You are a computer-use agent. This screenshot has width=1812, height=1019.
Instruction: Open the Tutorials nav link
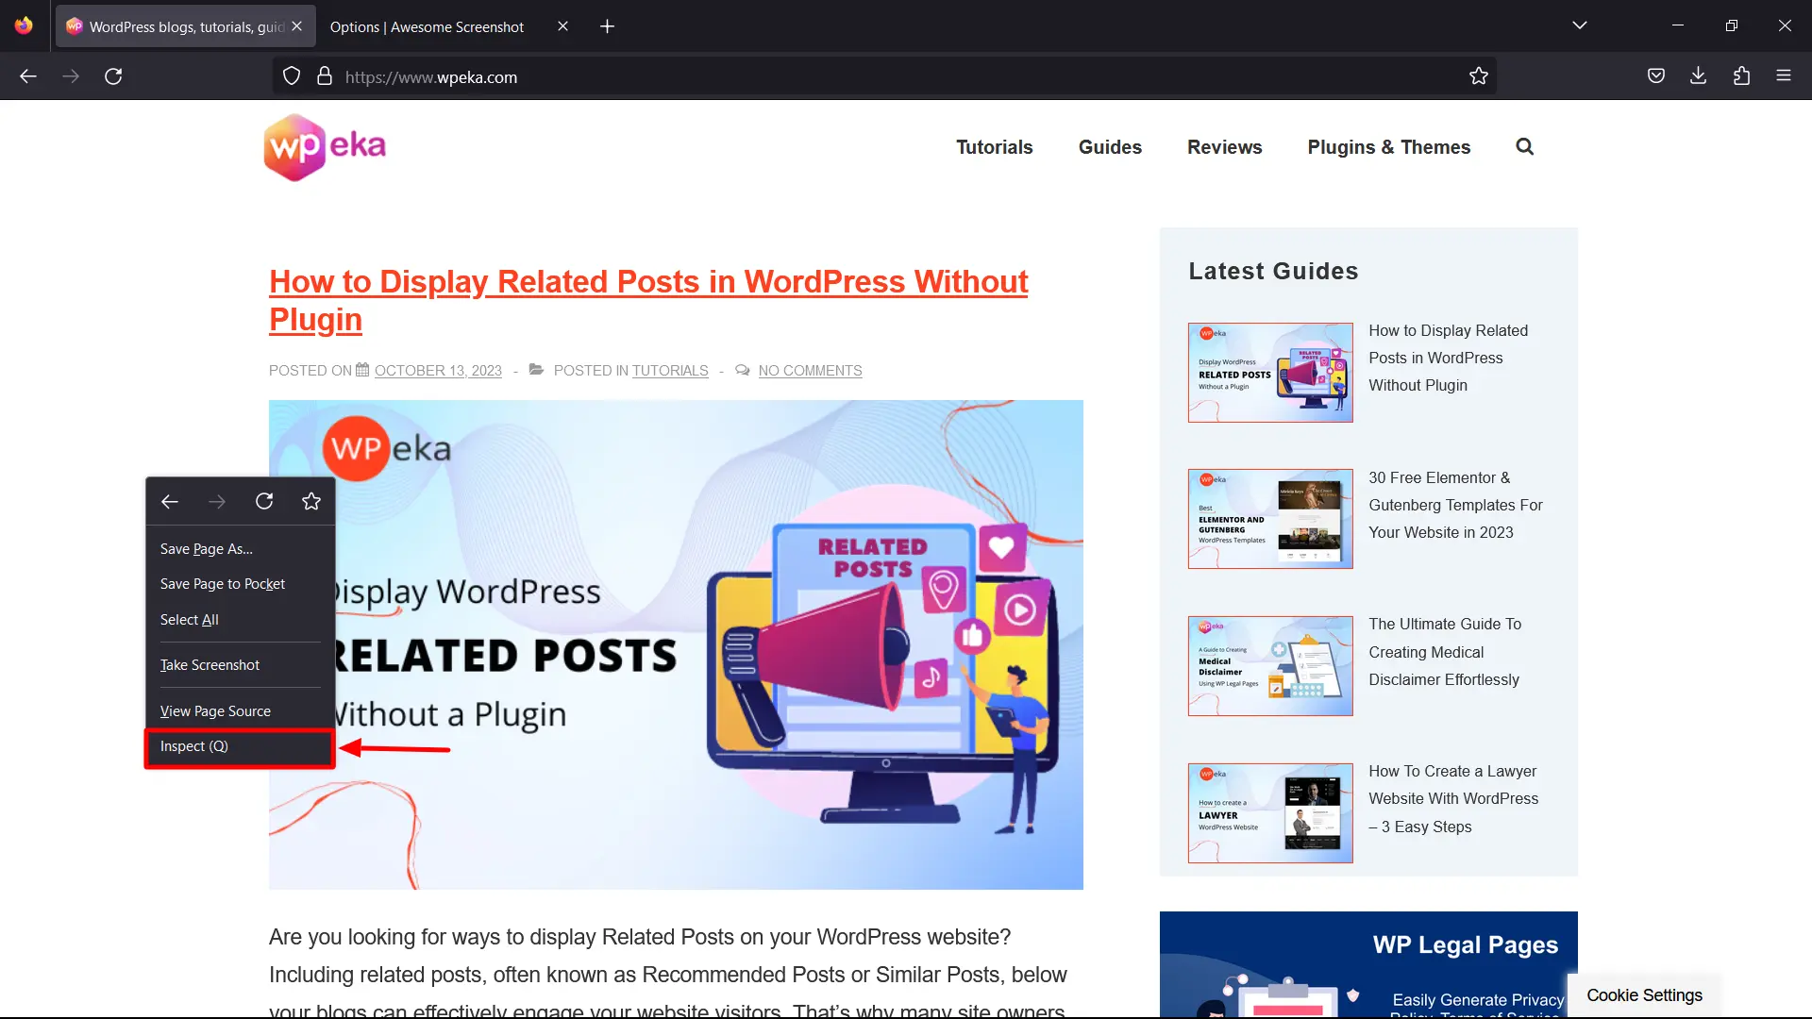point(995,147)
